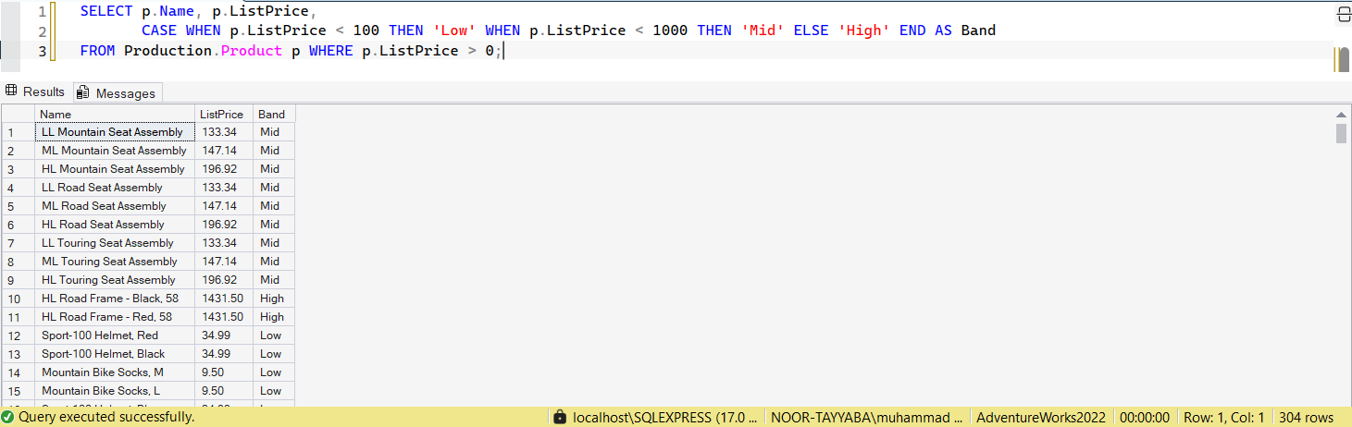Screen dimensions: 1352x427
Task: Click ListPrice 133.34 for LL Touring Seat Assembly
Action: click(x=224, y=243)
